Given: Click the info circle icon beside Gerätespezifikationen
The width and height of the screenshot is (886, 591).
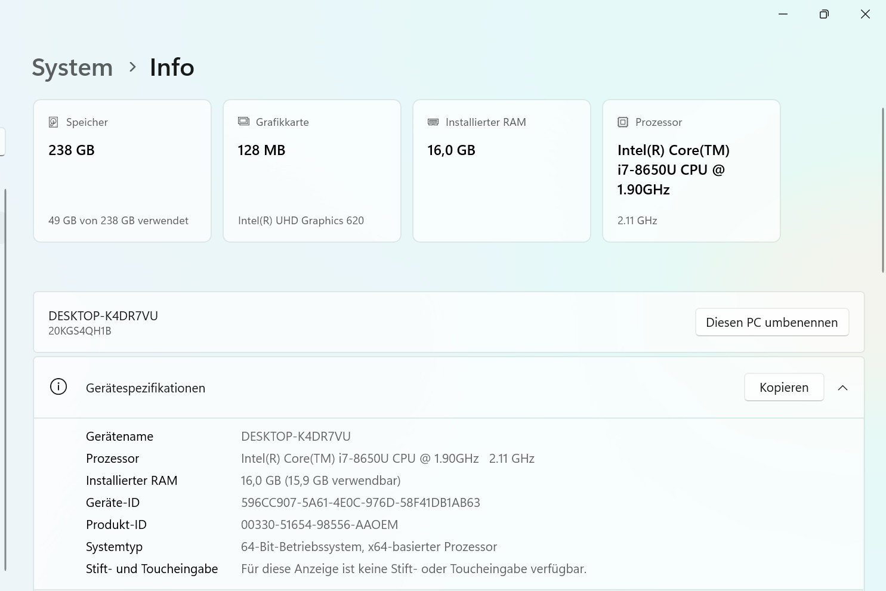Looking at the screenshot, I should click(x=58, y=387).
